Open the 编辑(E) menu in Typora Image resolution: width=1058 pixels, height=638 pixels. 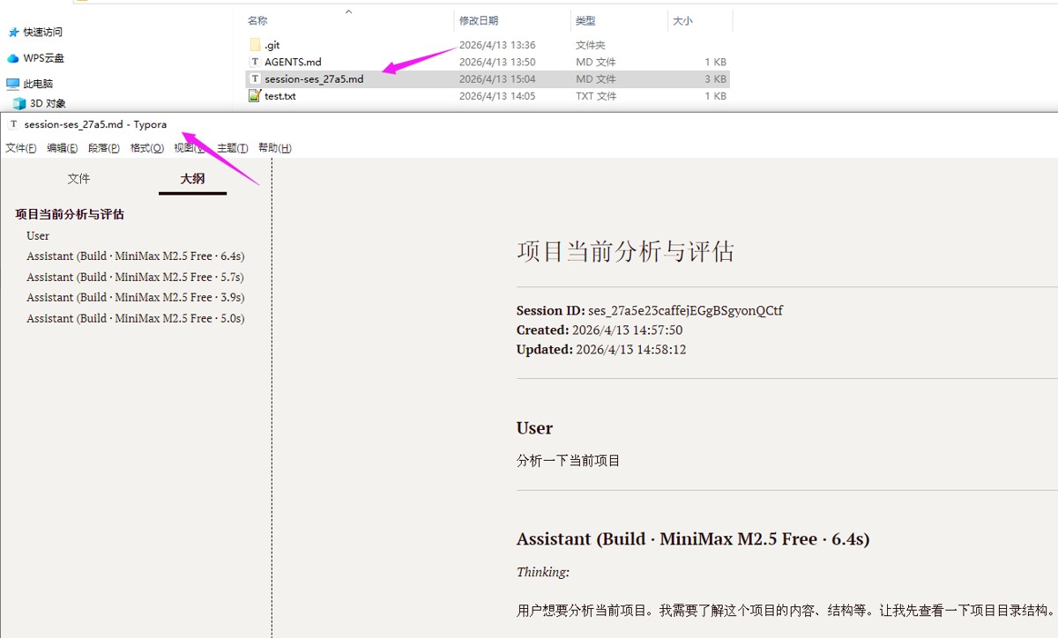pos(63,148)
